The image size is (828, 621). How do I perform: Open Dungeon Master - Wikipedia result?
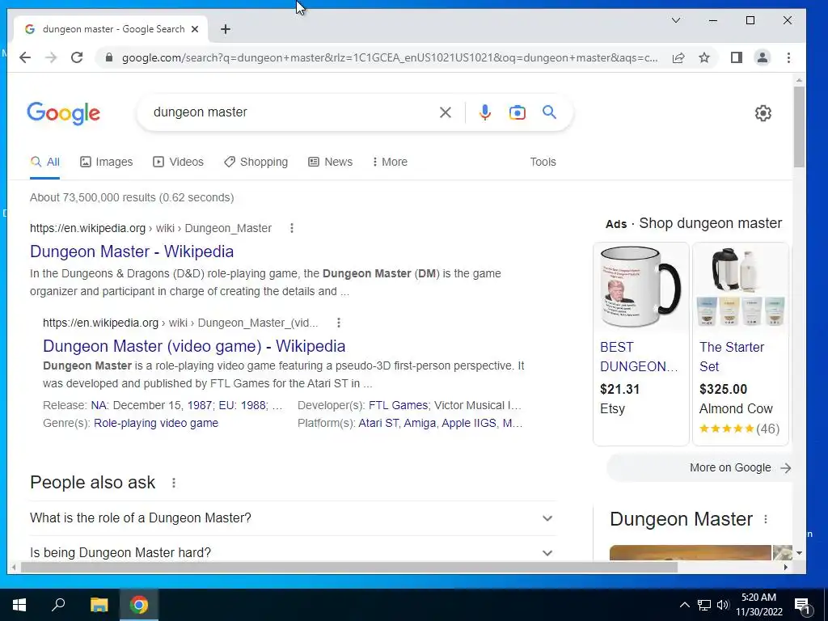point(132,251)
